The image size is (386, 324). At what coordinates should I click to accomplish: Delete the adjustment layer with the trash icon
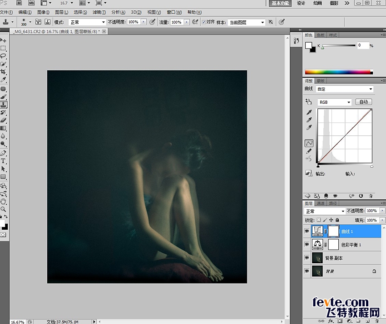click(x=371, y=196)
